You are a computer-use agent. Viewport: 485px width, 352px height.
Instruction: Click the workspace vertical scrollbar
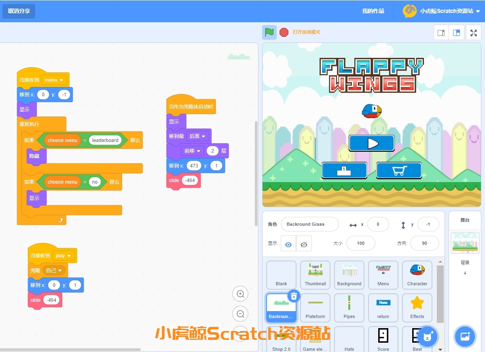click(256, 173)
